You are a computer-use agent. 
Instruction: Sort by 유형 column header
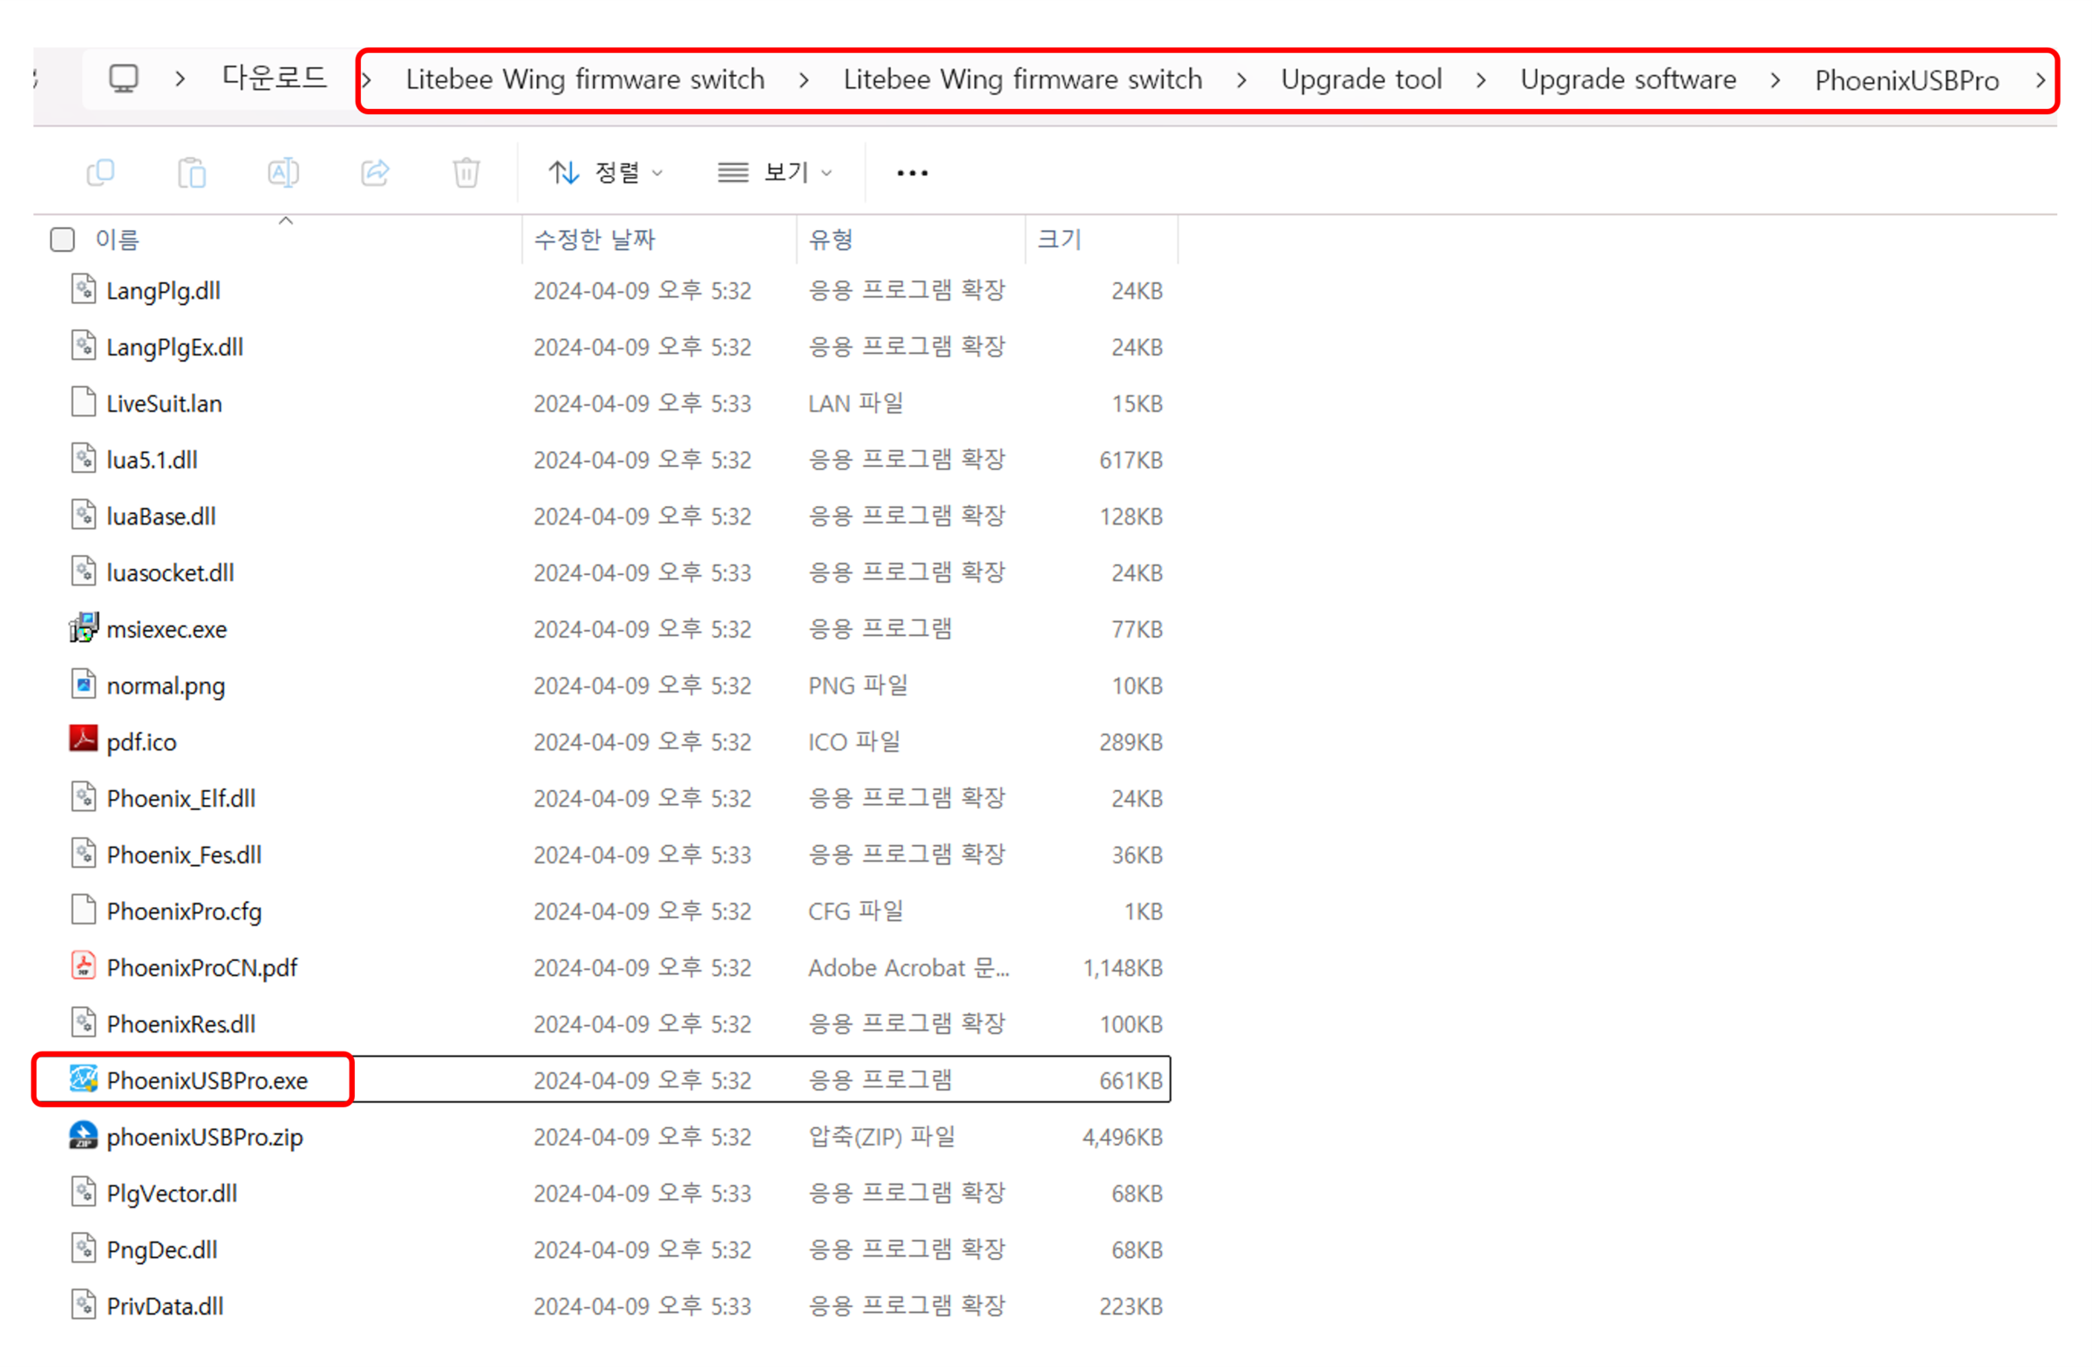[x=831, y=239]
